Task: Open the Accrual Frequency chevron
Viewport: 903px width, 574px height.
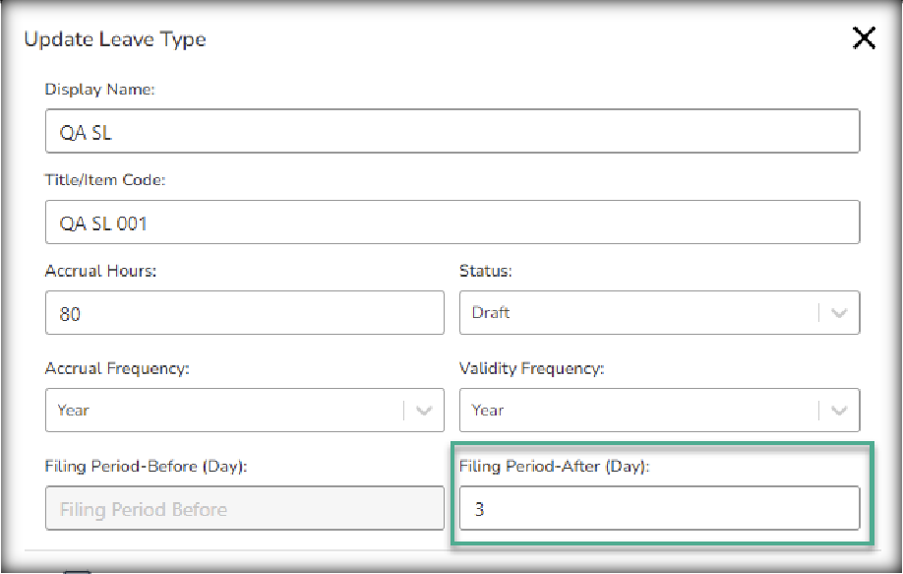Action: pos(424,411)
